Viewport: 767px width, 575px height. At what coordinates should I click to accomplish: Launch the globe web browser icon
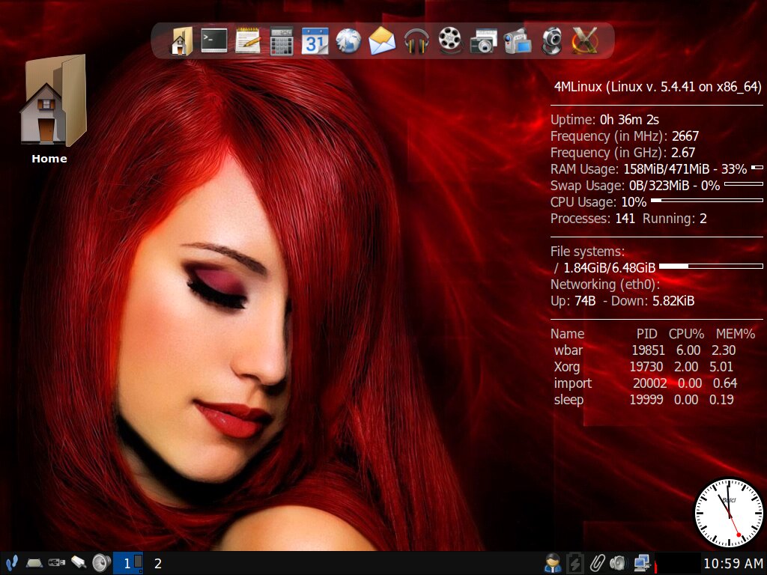point(348,41)
